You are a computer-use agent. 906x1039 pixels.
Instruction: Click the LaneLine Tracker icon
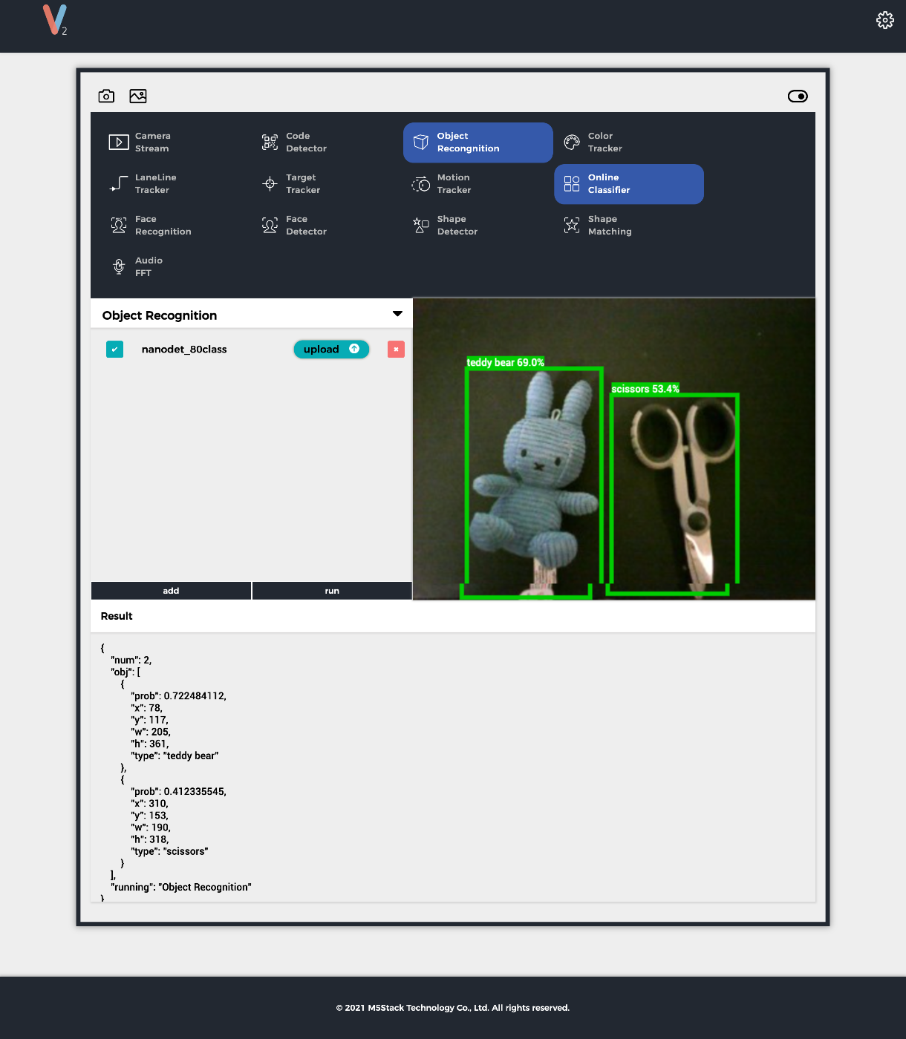tap(119, 184)
